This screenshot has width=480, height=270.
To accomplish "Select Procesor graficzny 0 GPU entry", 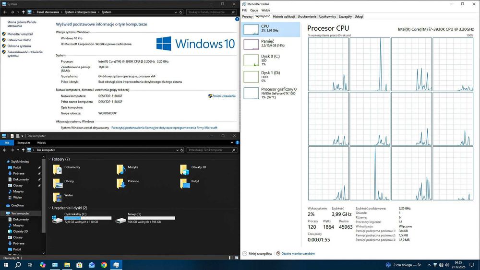I will [271, 93].
